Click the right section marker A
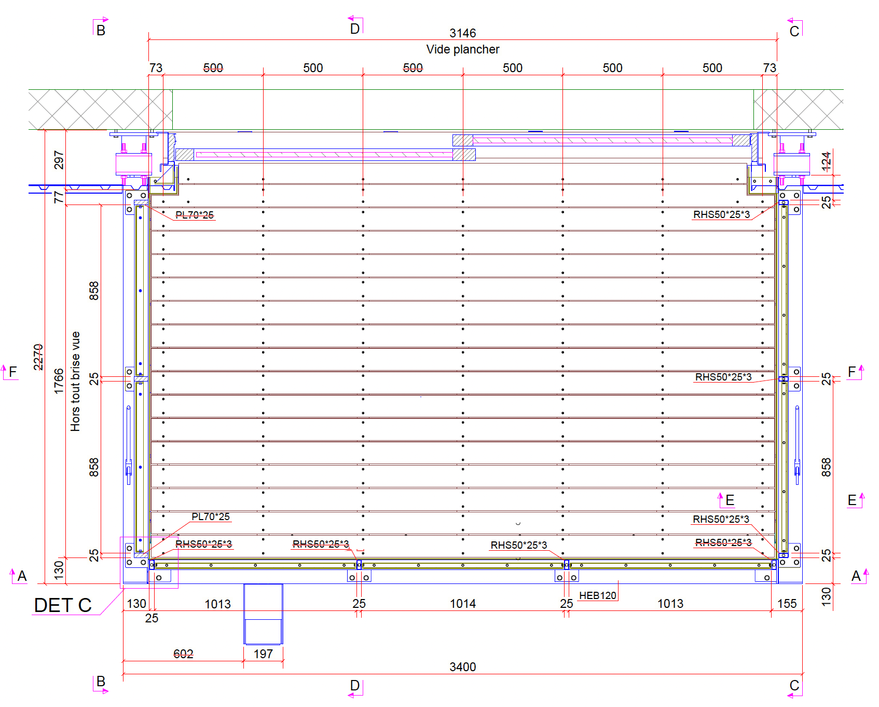Screen dimensions: 879x707 [x=856, y=576]
